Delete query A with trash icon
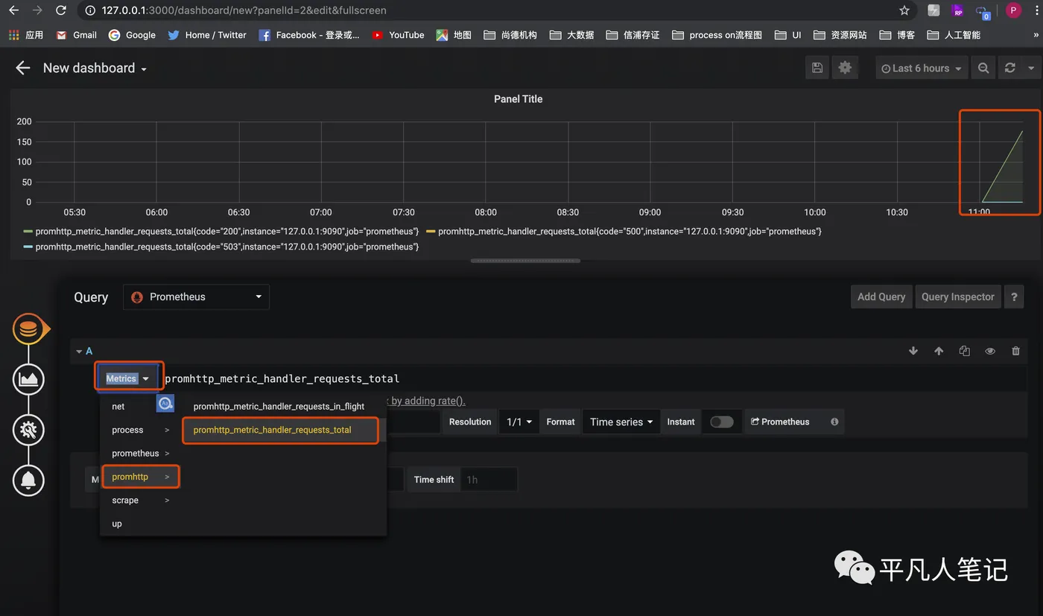Image resolution: width=1043 pixels, height=616 pixels. (x=1015, y=351)
